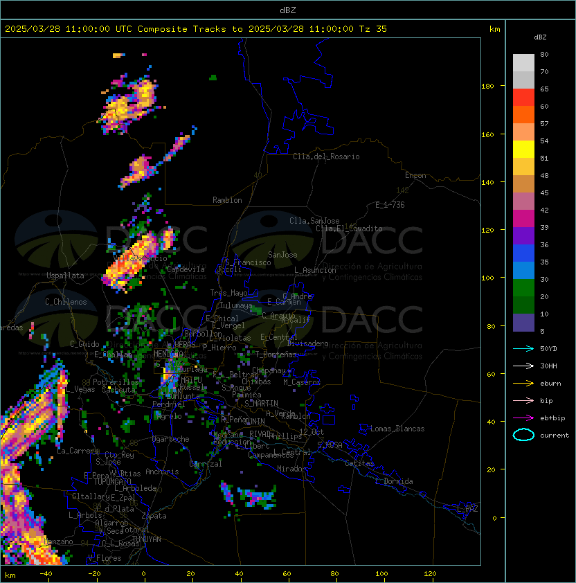Image resolution: width=576 pixels, height=583 pixels.
Task: Select the yellow 51 dBZ color swatch
Action: point(523,149)
